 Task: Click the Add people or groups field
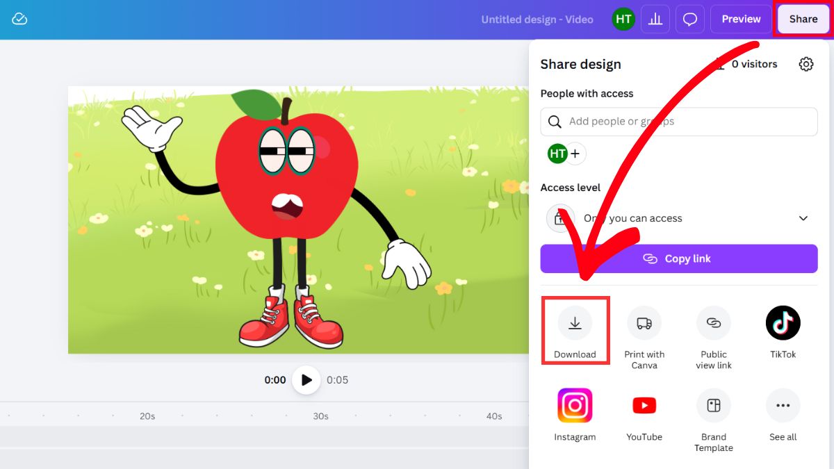pos(678,122)
